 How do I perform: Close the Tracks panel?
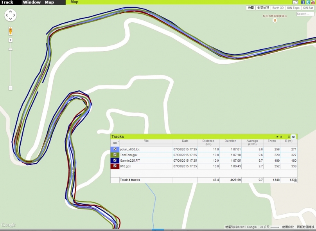tap(293, 137)
